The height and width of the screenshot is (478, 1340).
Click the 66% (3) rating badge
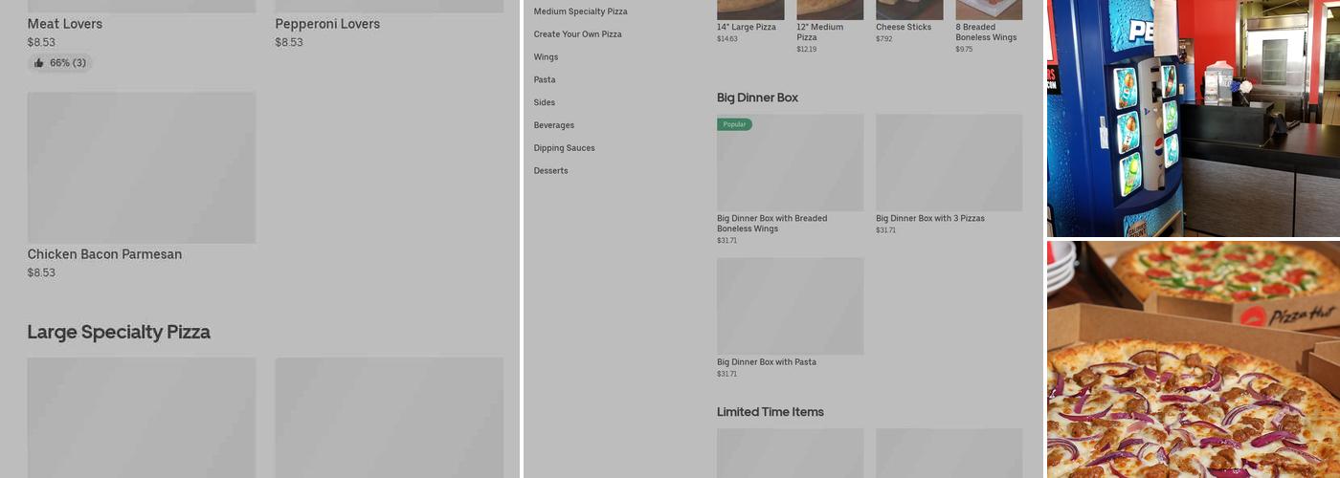point(59,63)
